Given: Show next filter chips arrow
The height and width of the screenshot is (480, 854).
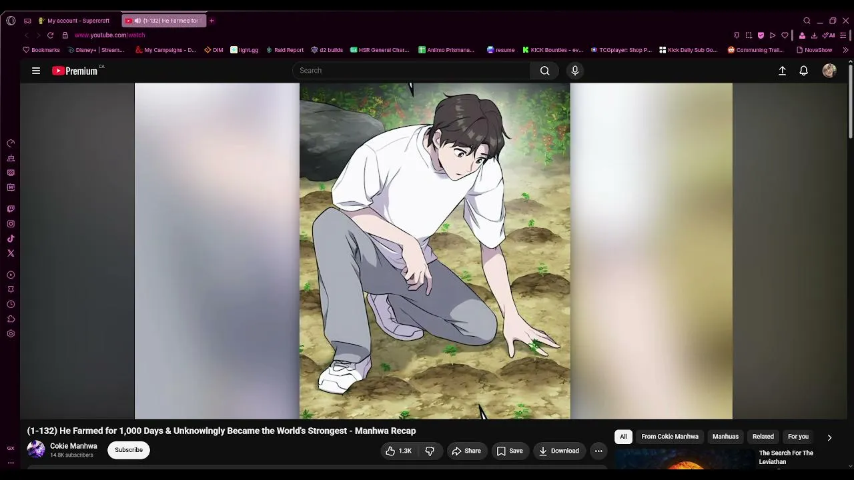Looking at the screenshot, I should click(829, 437).
